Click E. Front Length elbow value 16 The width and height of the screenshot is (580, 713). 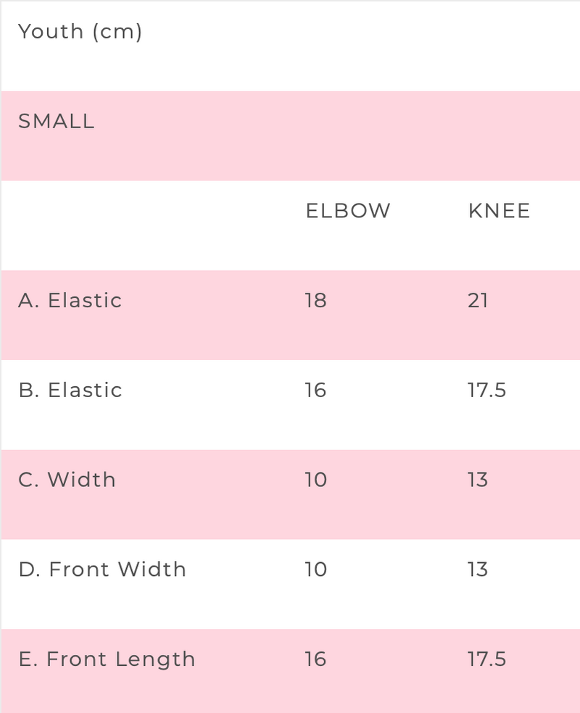click(x=315, y=659)
